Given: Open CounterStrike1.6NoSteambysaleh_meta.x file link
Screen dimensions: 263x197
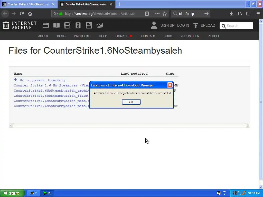Looking at the screenshot, I should (x=52, y=106).
